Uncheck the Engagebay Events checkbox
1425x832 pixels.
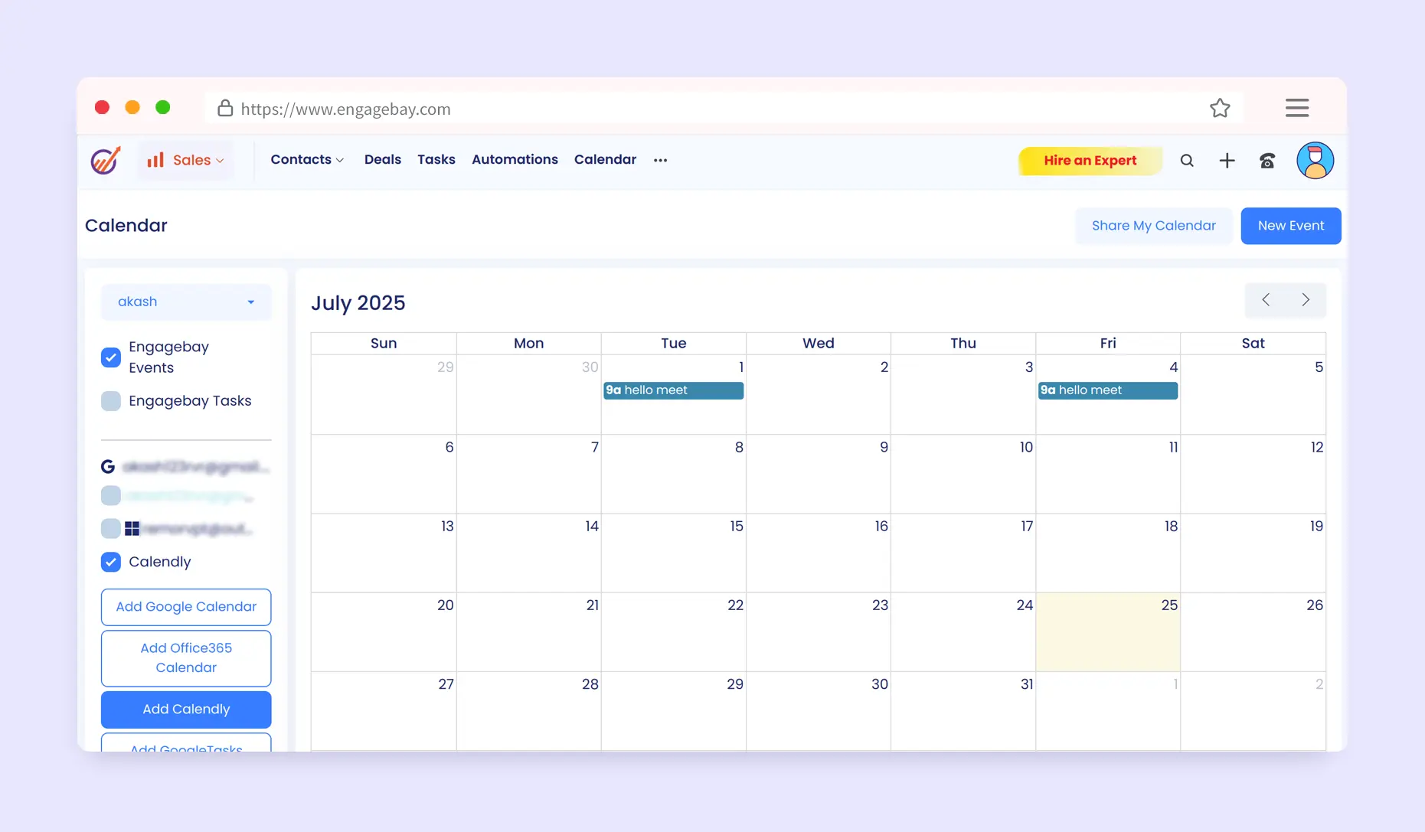[x=111, y=357]
